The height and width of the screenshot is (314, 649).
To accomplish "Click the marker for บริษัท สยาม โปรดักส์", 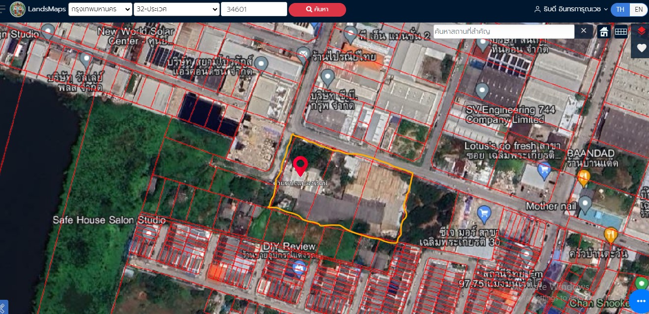I will click(x=262, y=64).
